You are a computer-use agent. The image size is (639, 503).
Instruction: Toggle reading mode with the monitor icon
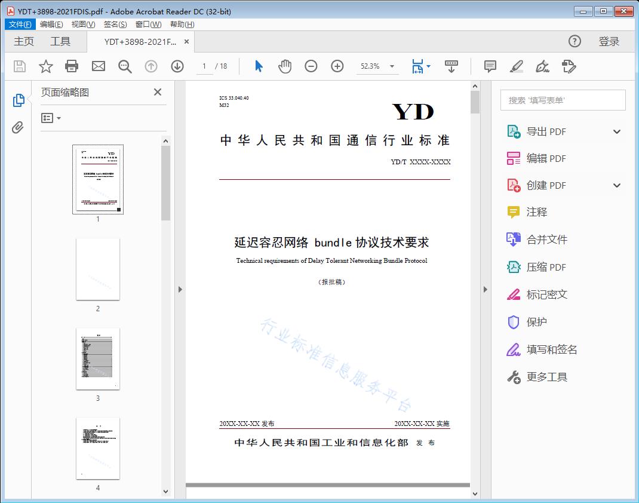[451, 66]
